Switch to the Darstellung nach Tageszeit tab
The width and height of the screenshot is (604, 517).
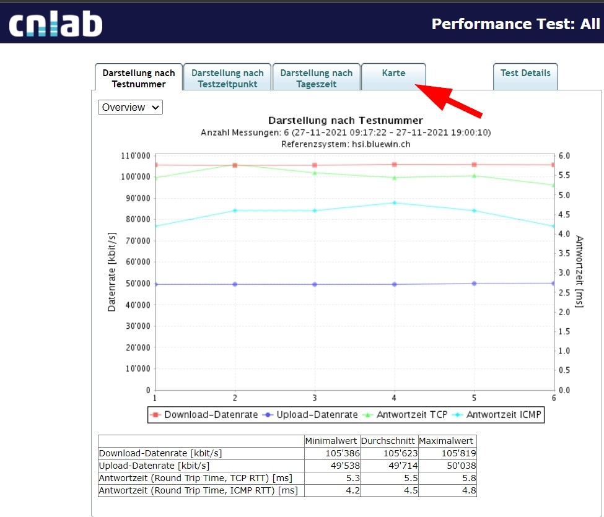click(316, 78)
